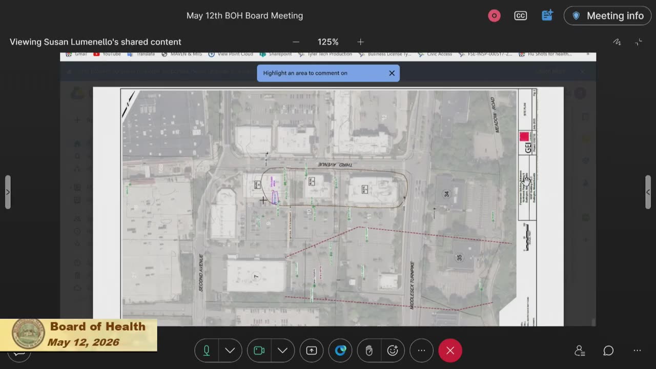The height and width of the screenshot is (369, 656).
Task: Raise hand using the hand icon
Action: point(369,351)
